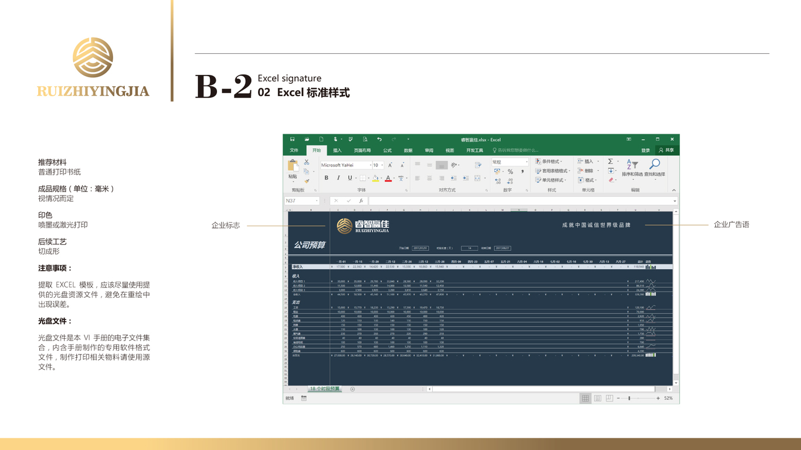Screen dimensions: 801x450
Task: Increase font size with larger A icon
Action: [391, 165]
